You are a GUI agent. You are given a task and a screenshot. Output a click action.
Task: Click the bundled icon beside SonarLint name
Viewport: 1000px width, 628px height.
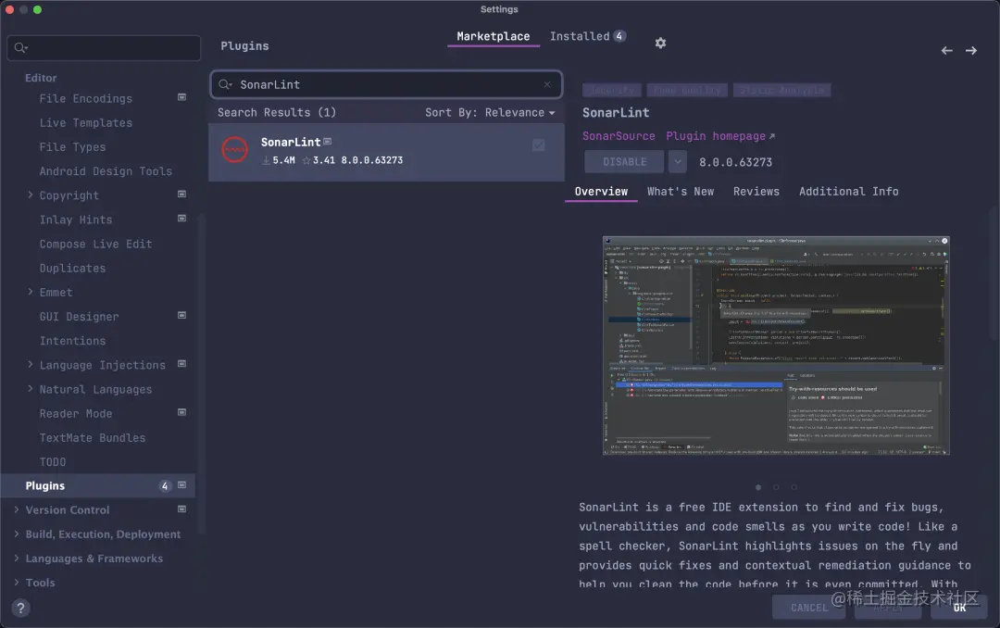tap(327, 141)
